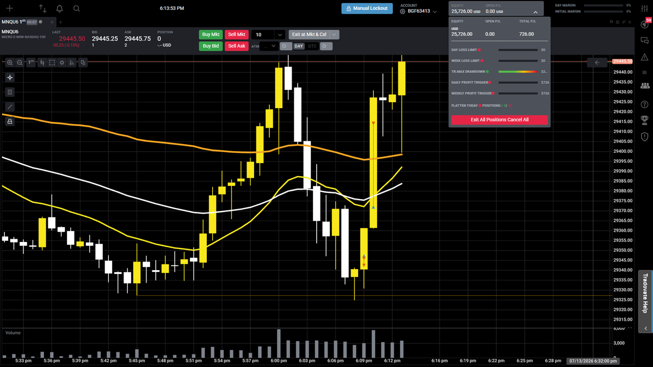Toggle the Flatten Today indicator
The image size is (653, 367).
click(x=480, y=105)
